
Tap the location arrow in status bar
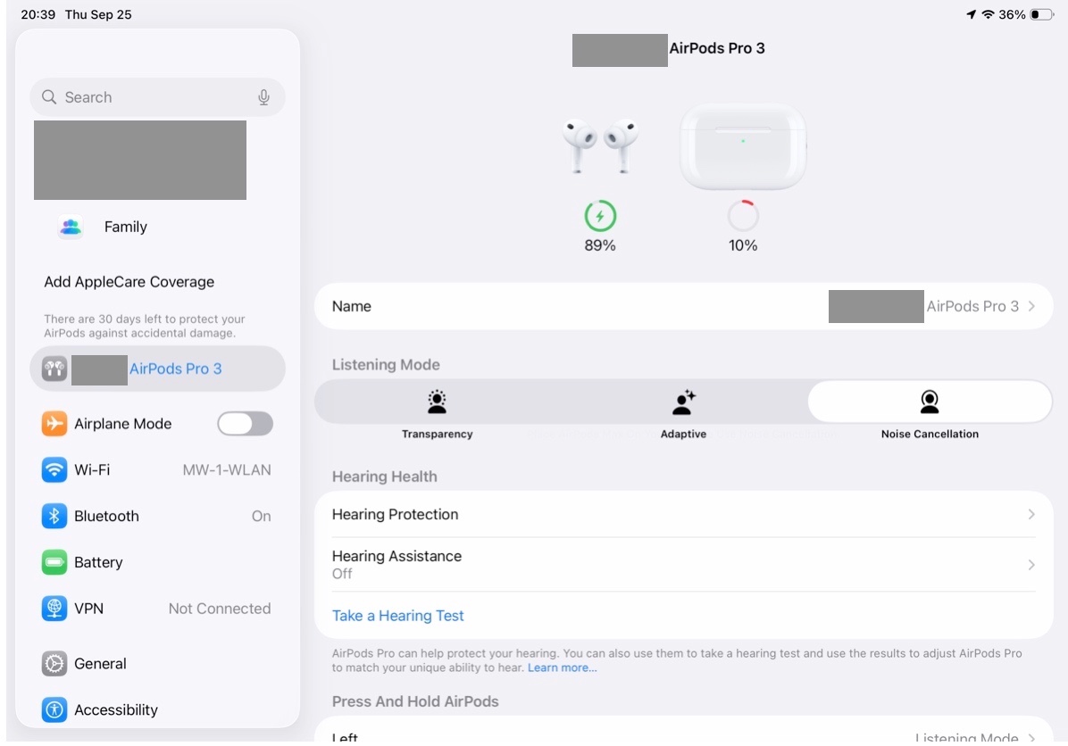[x=971, y=14]
